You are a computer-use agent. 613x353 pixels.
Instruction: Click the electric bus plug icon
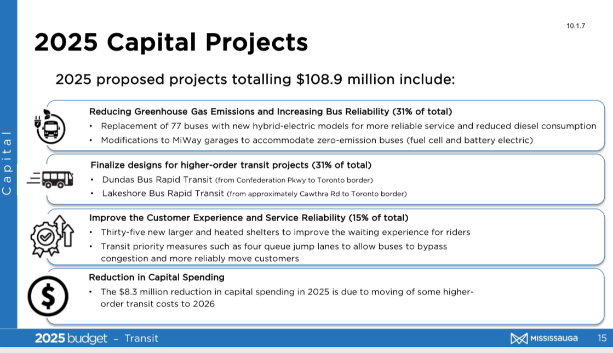pos(50,127)
